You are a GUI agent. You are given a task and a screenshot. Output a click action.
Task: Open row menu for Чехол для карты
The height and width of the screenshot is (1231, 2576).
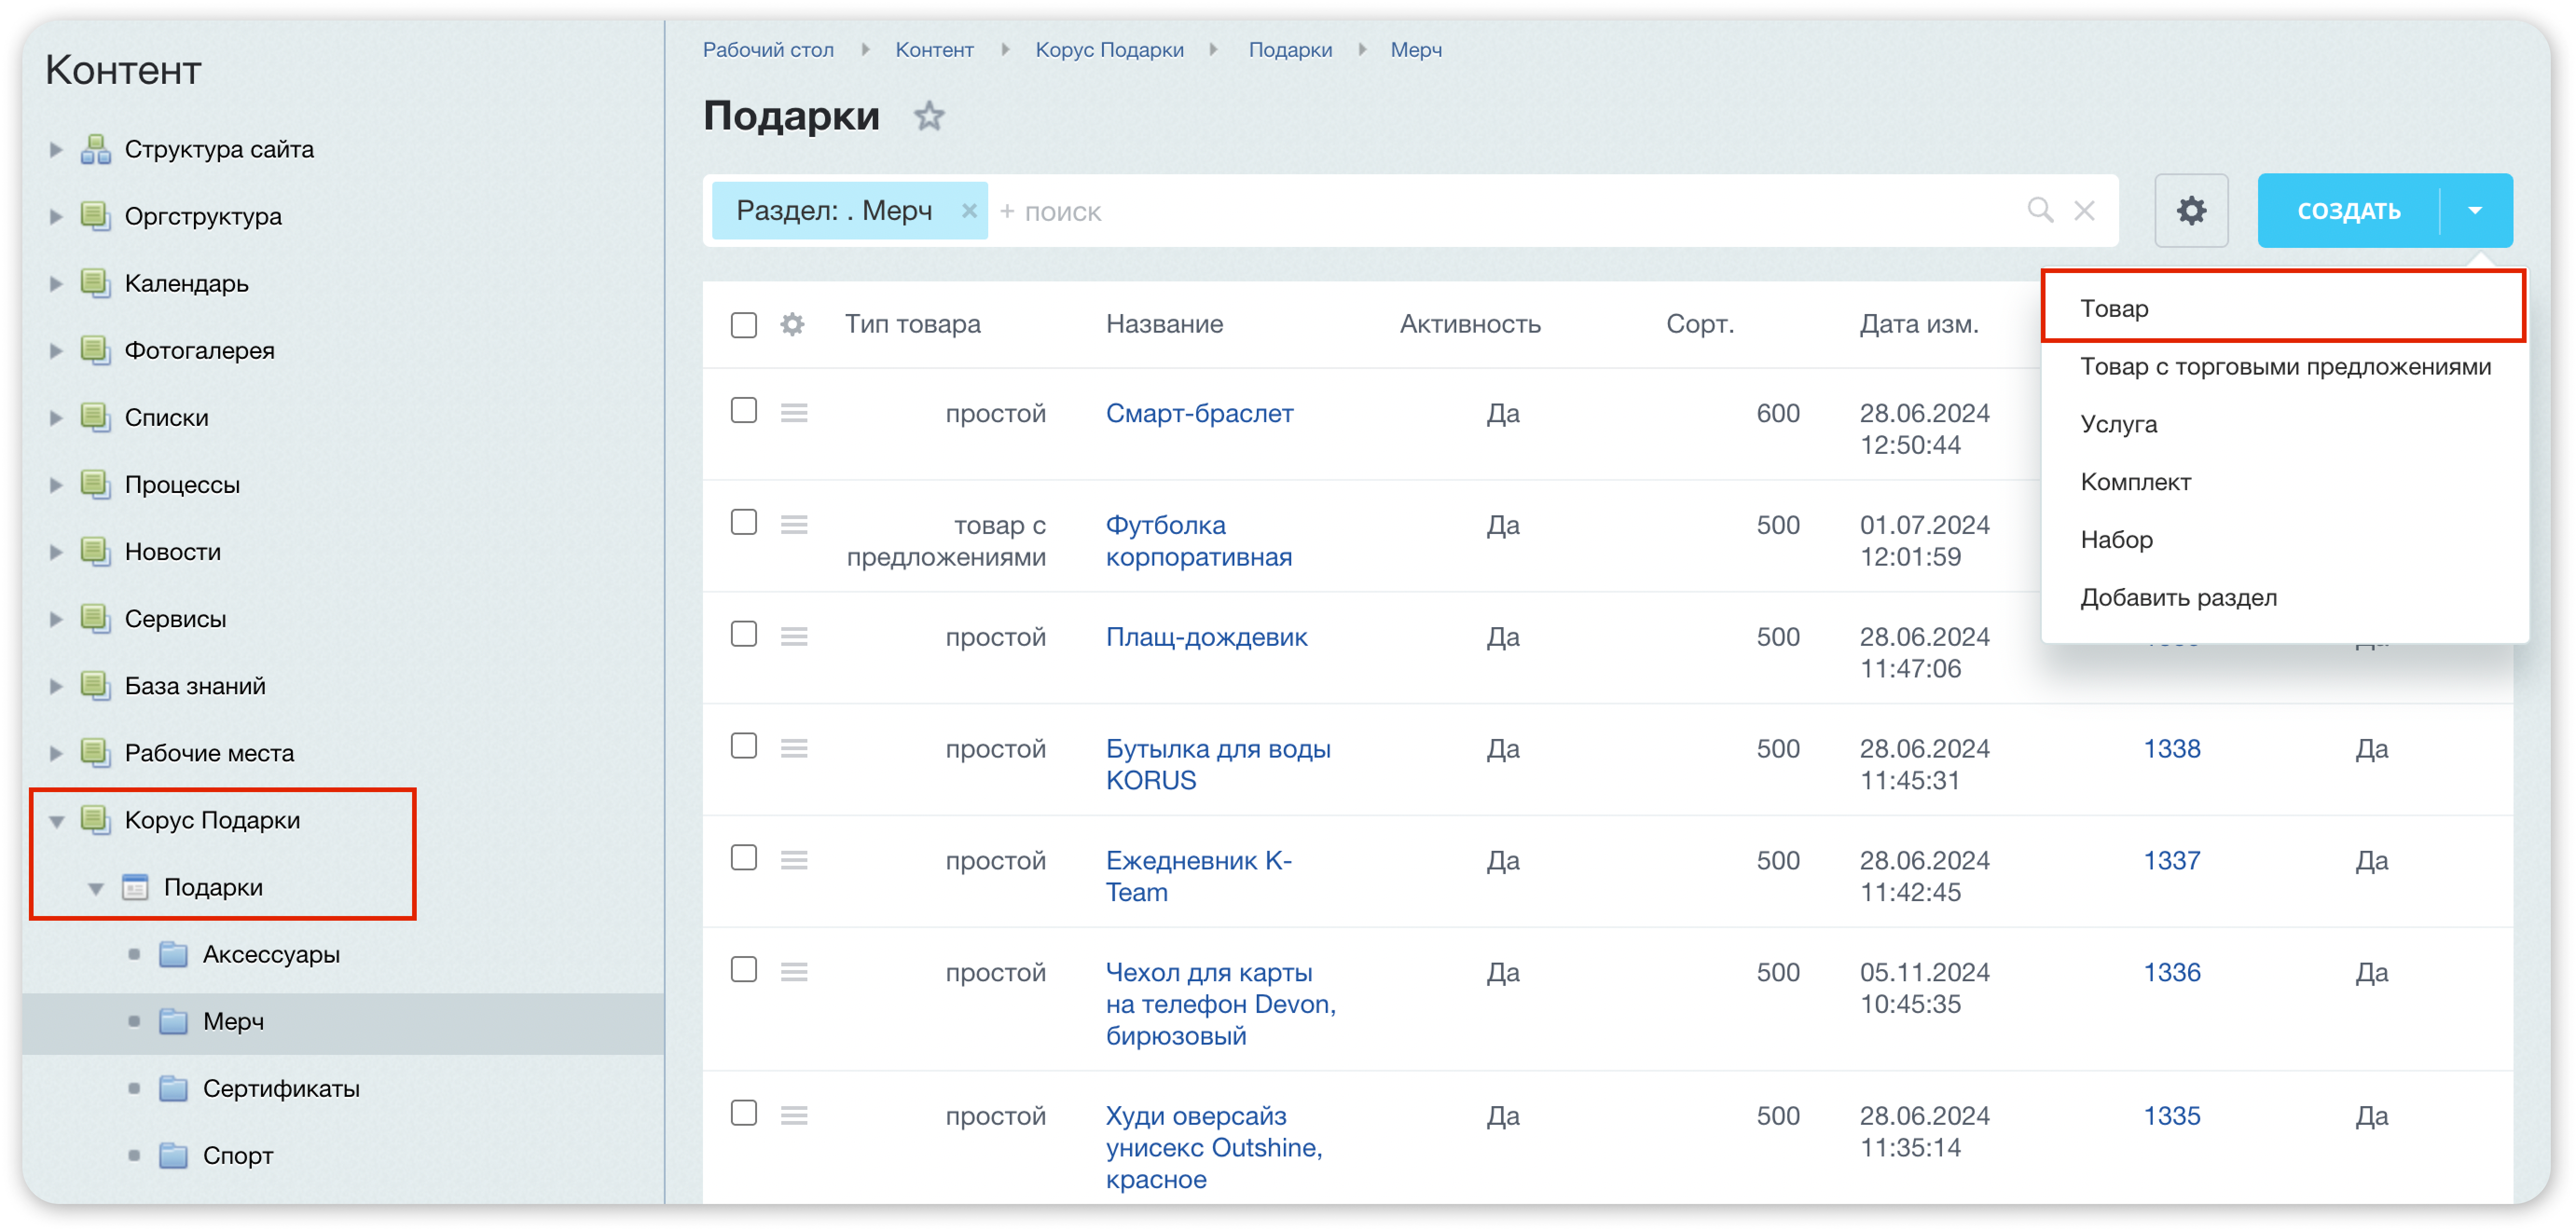pyautogui.click(x=794, y=972)
